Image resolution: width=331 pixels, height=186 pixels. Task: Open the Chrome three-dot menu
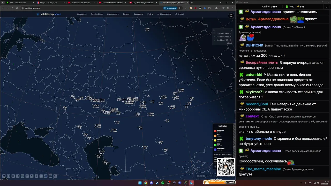click(x=232, y=8)
